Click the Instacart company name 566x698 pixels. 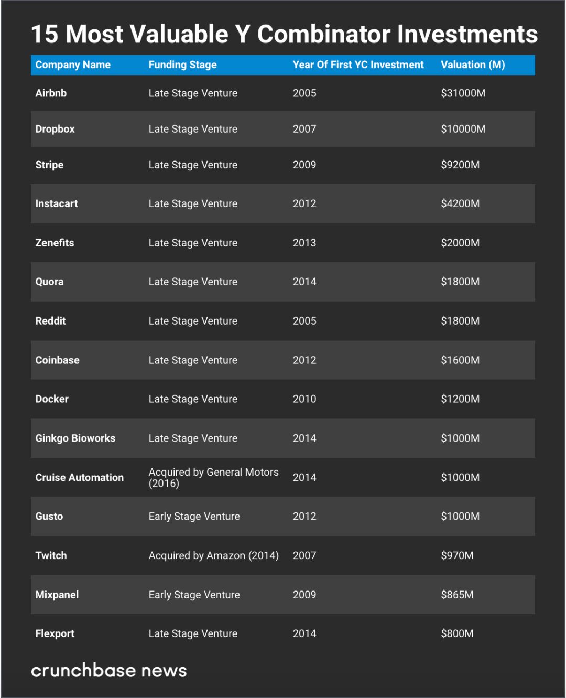pyautogui.click(x=57, y=204)
